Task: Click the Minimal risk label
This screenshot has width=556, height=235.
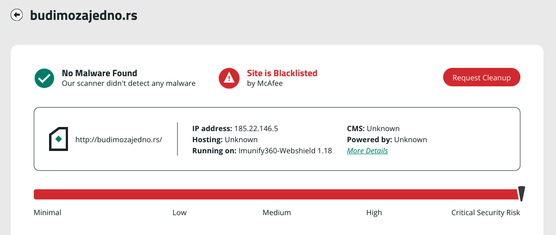Action: click(48, 212)
